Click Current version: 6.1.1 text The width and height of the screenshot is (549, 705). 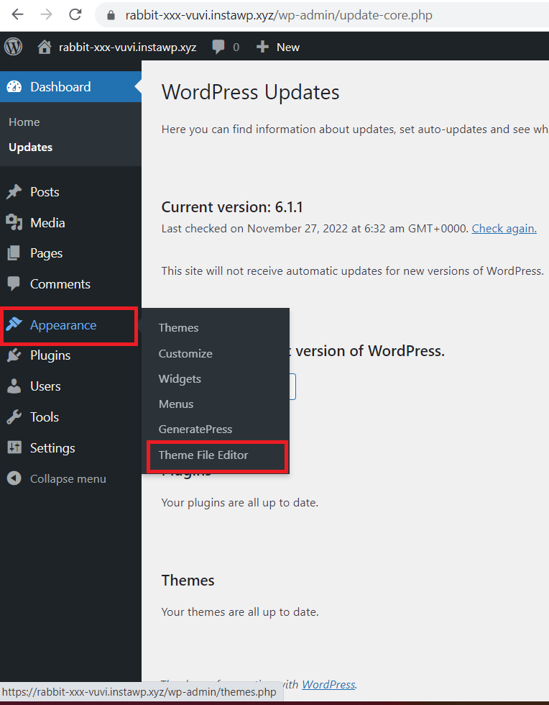pos(232,207)
